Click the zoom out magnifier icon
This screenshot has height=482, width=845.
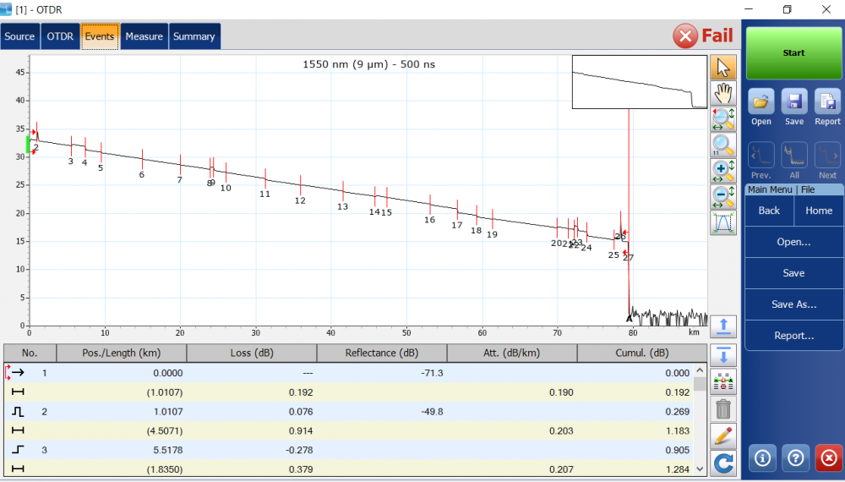723,198
